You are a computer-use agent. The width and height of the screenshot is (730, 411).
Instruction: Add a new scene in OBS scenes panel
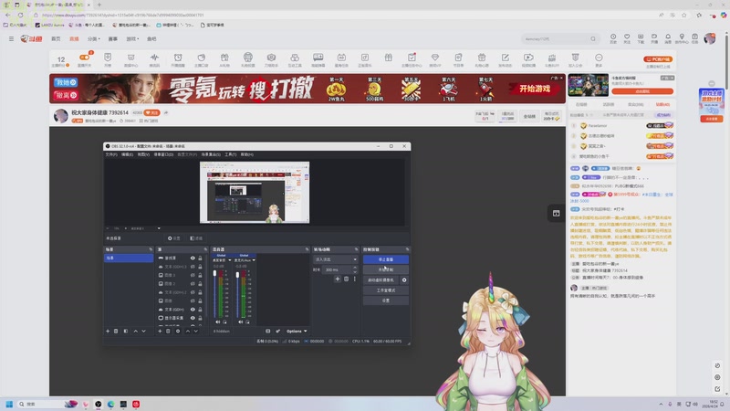point(108,331)
